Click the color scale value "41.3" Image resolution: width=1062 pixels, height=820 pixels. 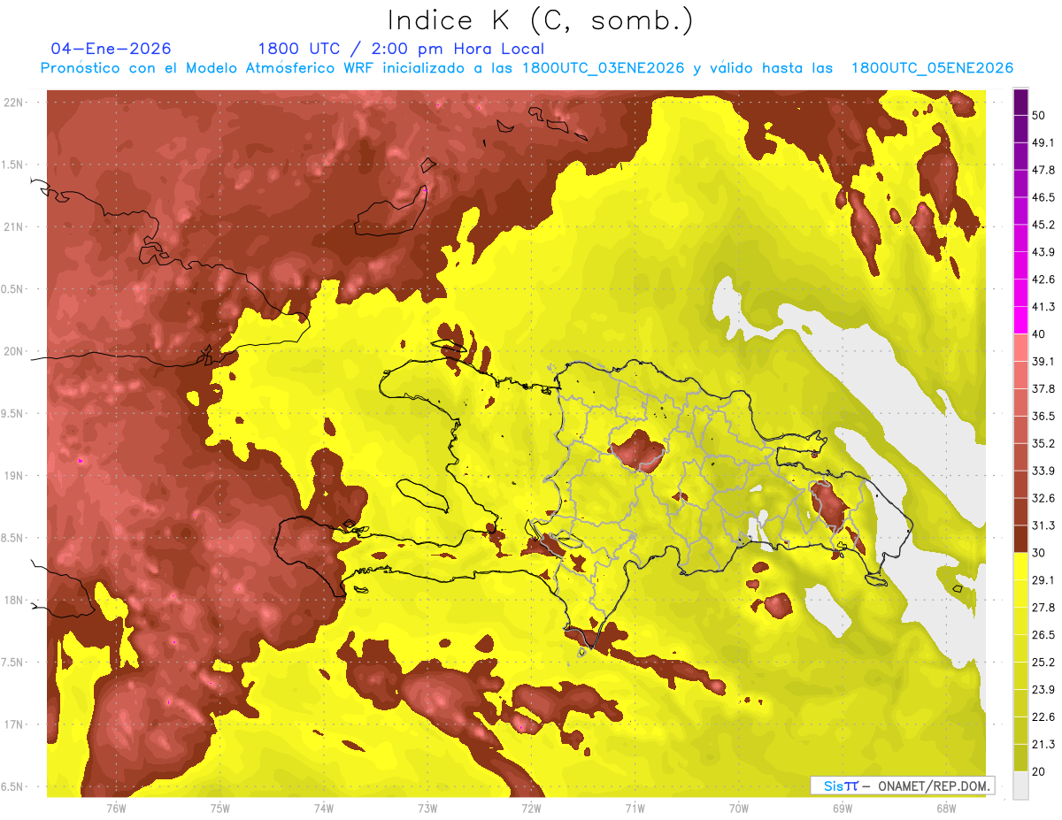(1043, 307)
